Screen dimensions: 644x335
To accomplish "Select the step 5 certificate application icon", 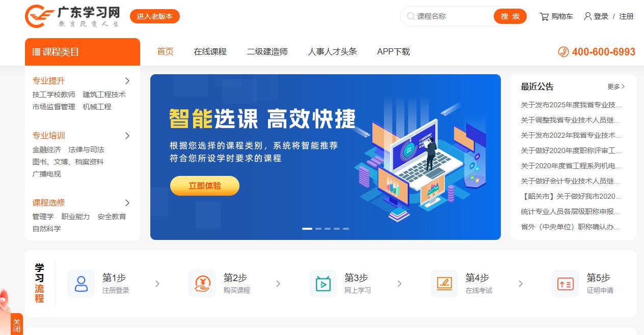I will point(566,284).
